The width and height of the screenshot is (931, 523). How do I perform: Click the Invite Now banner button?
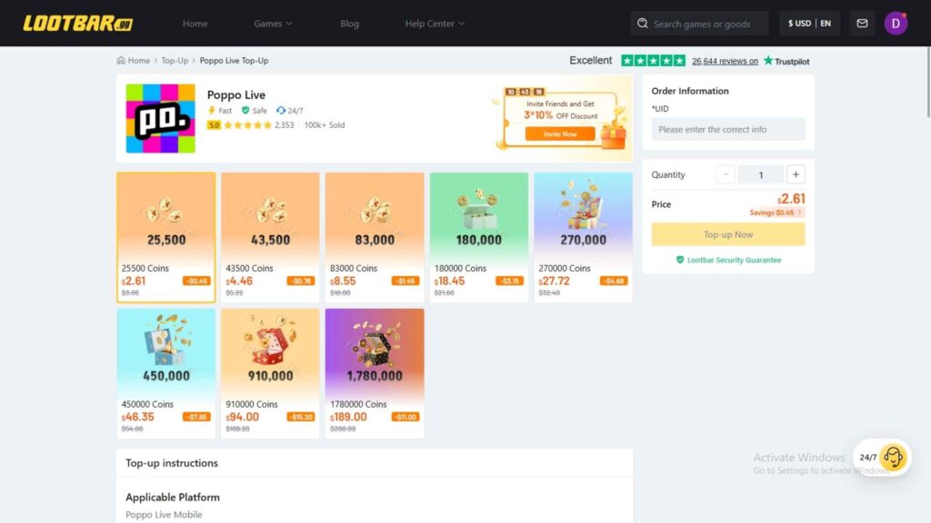pyautogui.click(x=560, y=134)
